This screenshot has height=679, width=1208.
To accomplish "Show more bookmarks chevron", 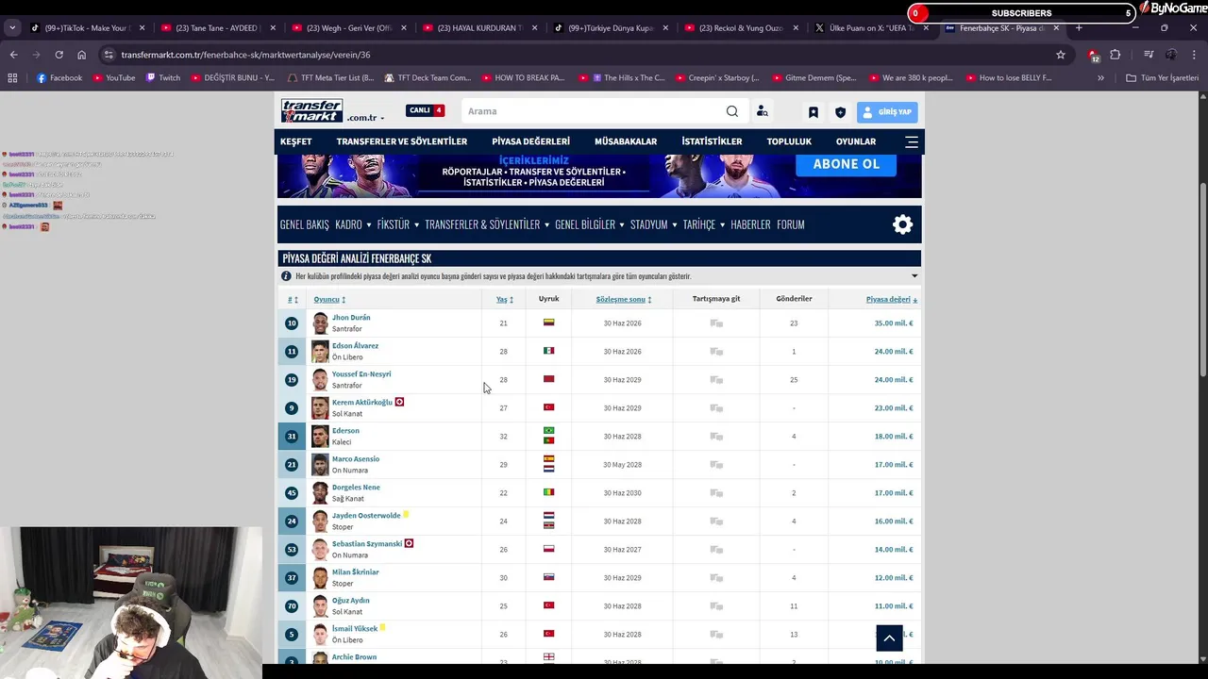I will tap(1100, 78).
